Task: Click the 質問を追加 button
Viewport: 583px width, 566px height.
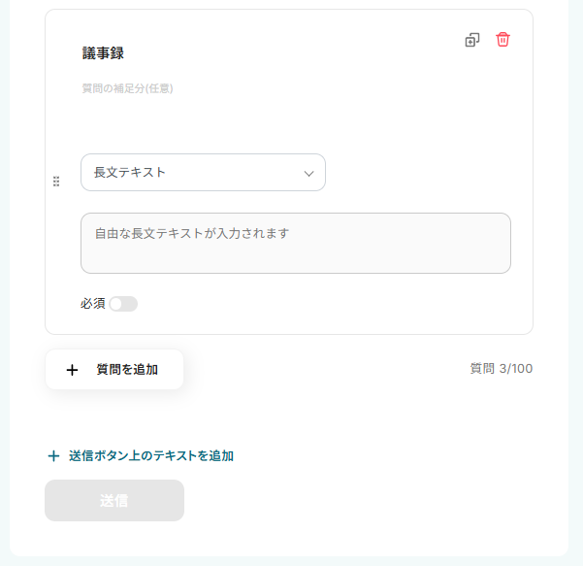Action: pos(113,370)
